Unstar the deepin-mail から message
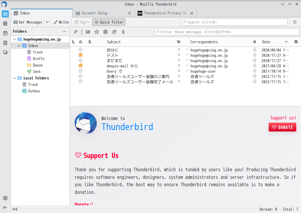Screen dimensions: 301x213 point(81,66)
